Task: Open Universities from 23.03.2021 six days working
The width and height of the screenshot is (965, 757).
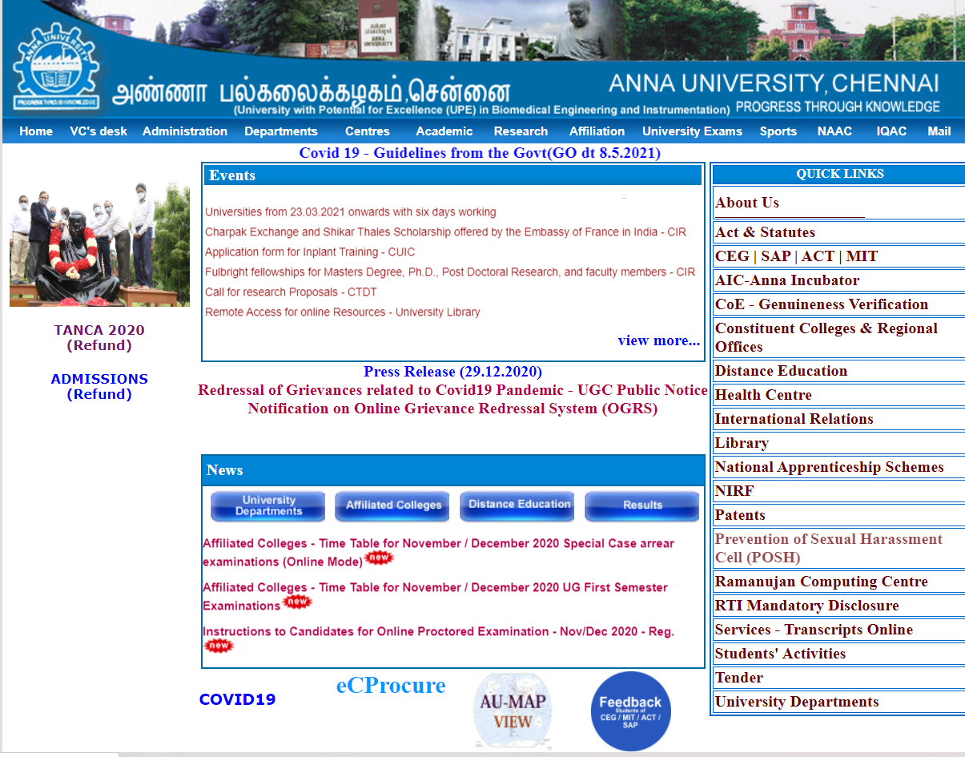Action: (x=351, y=212)
